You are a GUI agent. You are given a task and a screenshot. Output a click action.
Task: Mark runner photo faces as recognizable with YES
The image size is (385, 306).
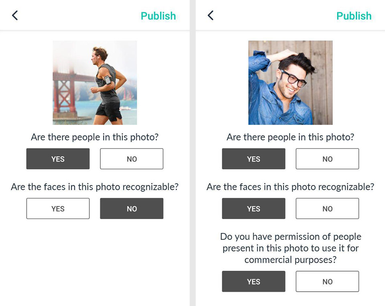(58, 209)
